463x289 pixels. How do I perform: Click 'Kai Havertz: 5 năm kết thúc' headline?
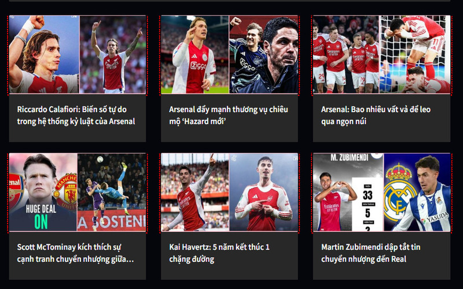tap(219, 253)
